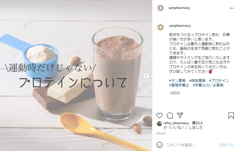Viewport: 237px width, 151px height.
Task: Open refre_pharmacy liker avatar
Action: click(160, 123)
